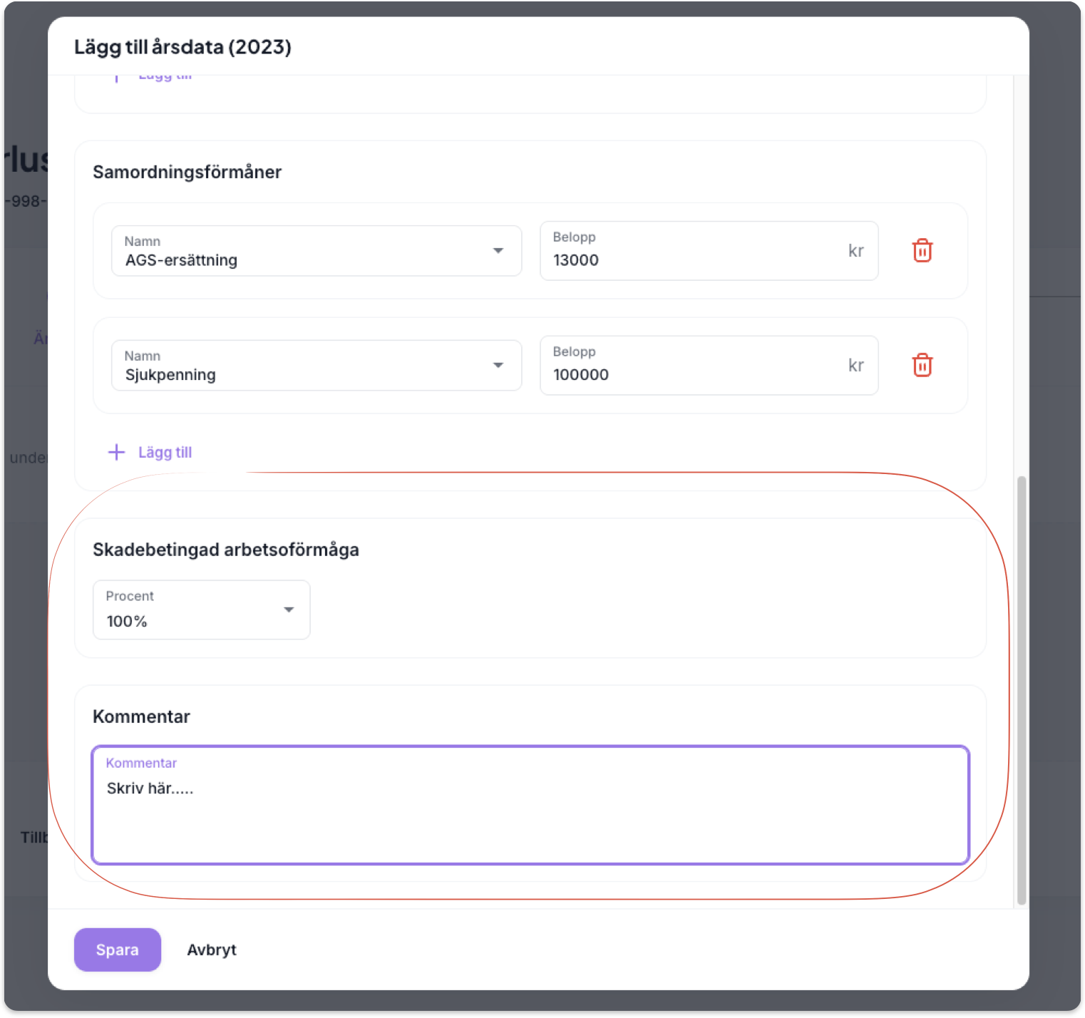Image resolution: width=1085 pixels, height=1018 pixels.
Task: Click into the Kommentar text area
Action: click(x=530, y=813)
